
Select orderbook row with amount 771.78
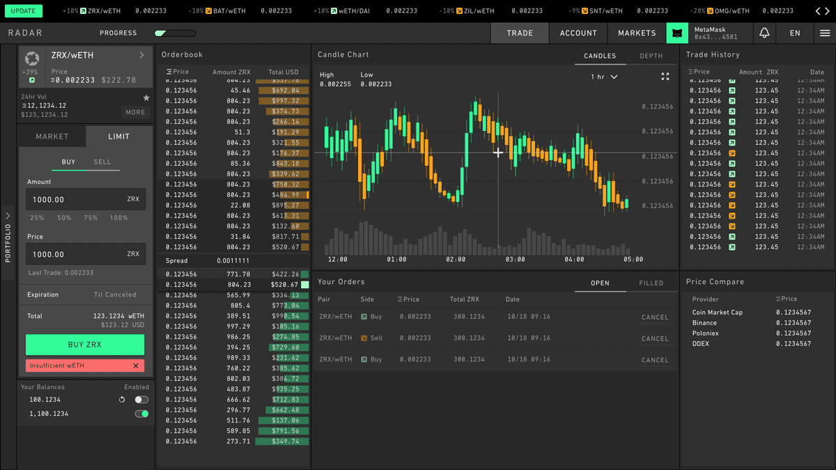click(x=233, y=274)
